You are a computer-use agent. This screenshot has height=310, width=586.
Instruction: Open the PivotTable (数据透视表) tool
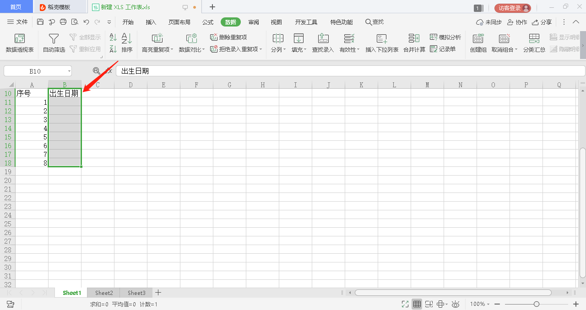pyautogui.click(x=20, y=39)
